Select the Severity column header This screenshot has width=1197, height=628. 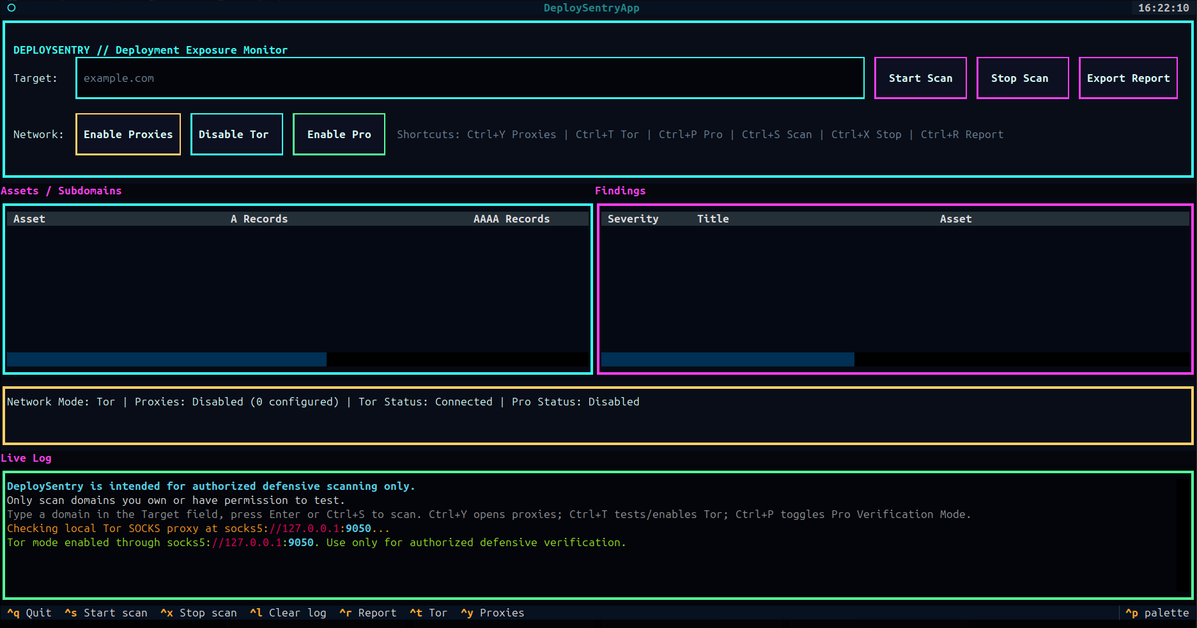[633, 219]
